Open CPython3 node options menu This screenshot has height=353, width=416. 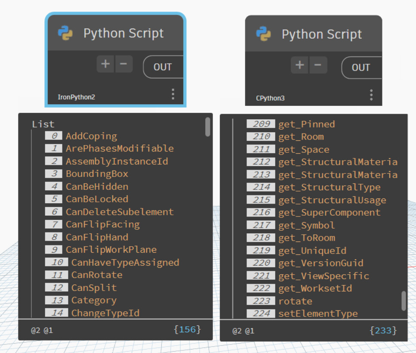pos(371,95)
